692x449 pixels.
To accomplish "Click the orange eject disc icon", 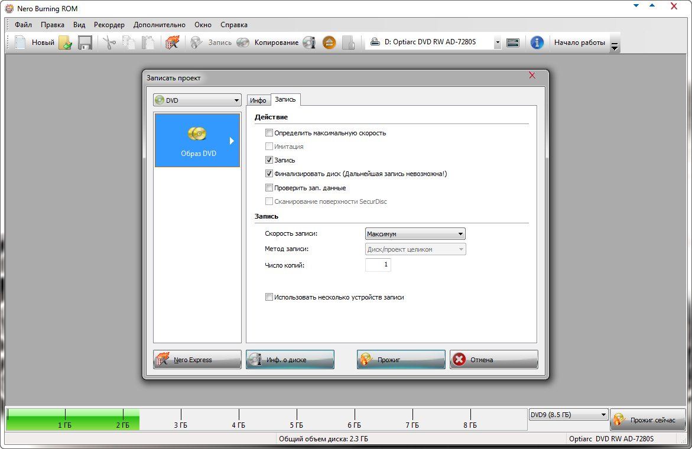I will (329, 43).
